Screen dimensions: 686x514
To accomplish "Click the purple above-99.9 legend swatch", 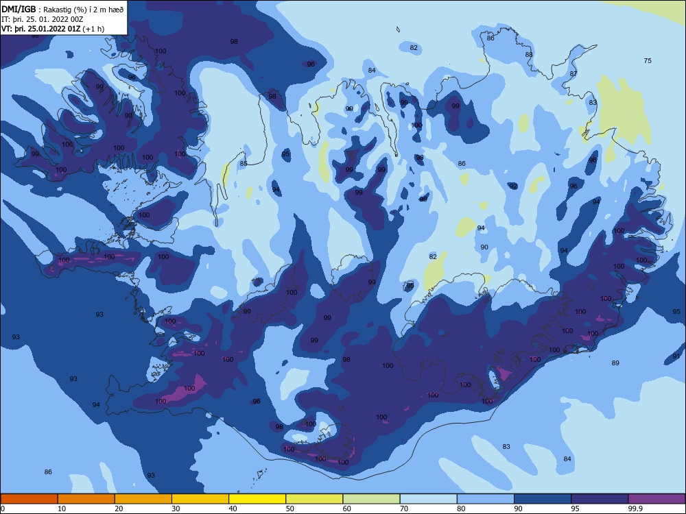I will 657,499.
